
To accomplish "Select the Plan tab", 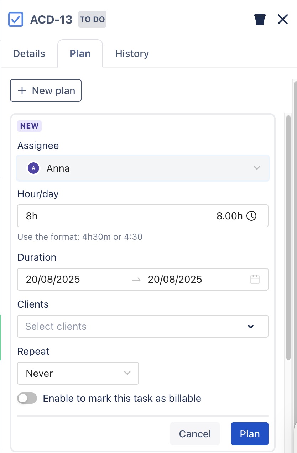I will 80,54.
